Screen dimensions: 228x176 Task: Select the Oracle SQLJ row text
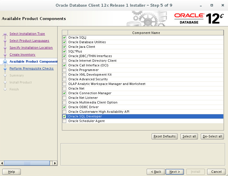click(77, 37)
